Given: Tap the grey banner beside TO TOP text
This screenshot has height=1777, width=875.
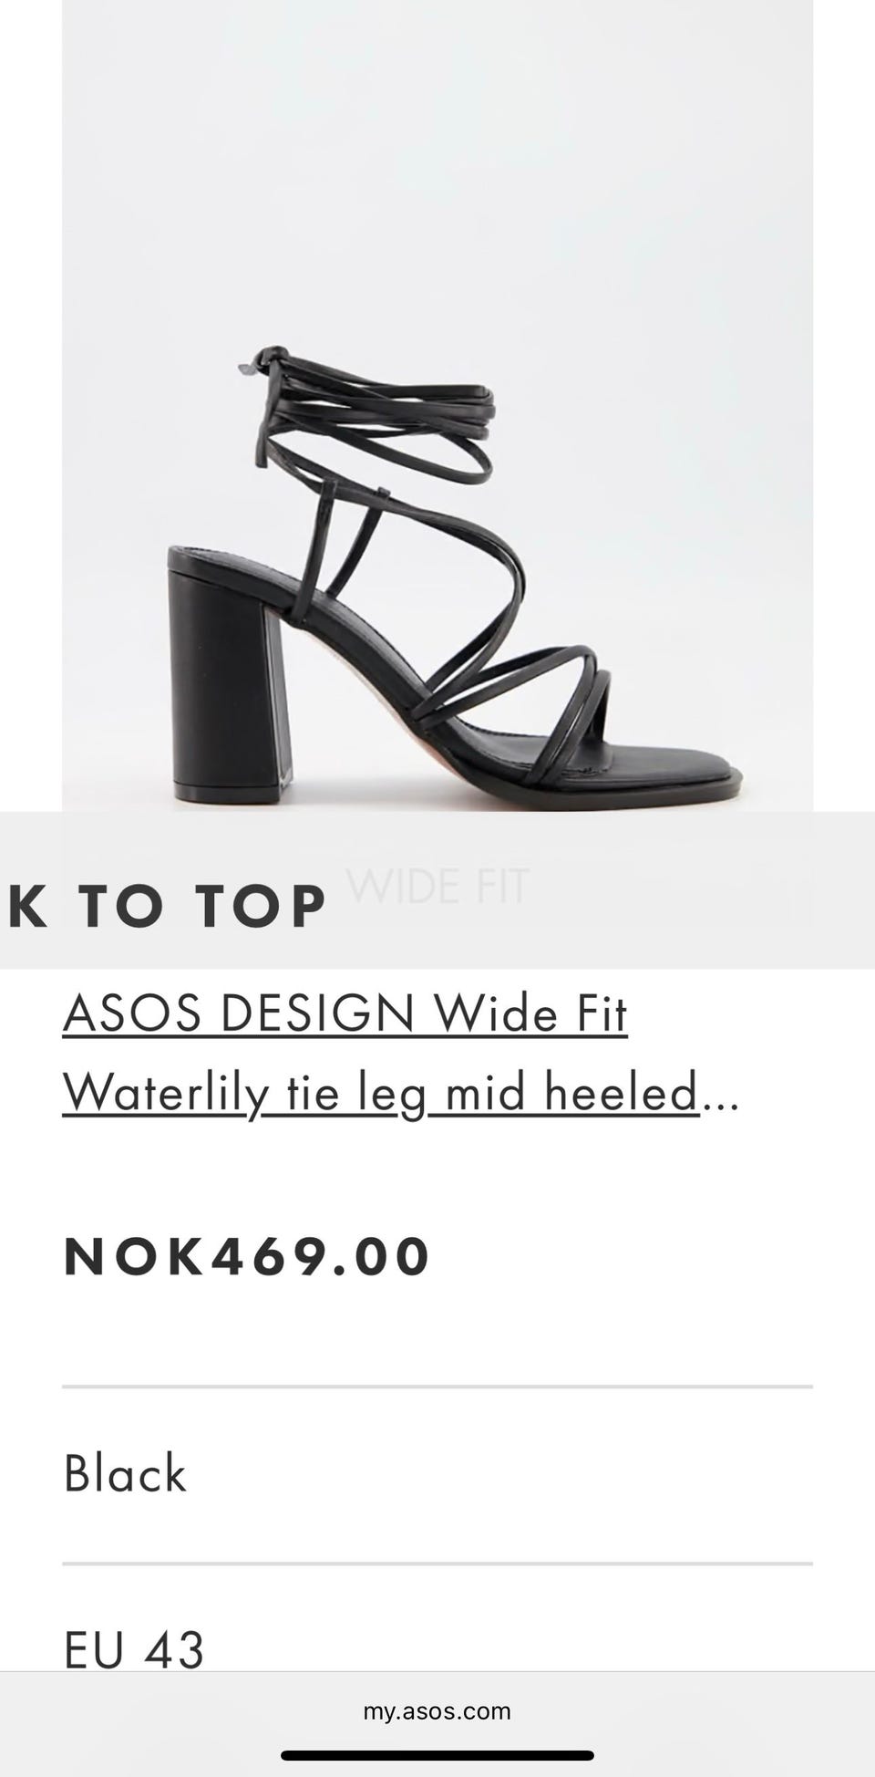Looking at the screenshot, I should (x=602, y=889).
